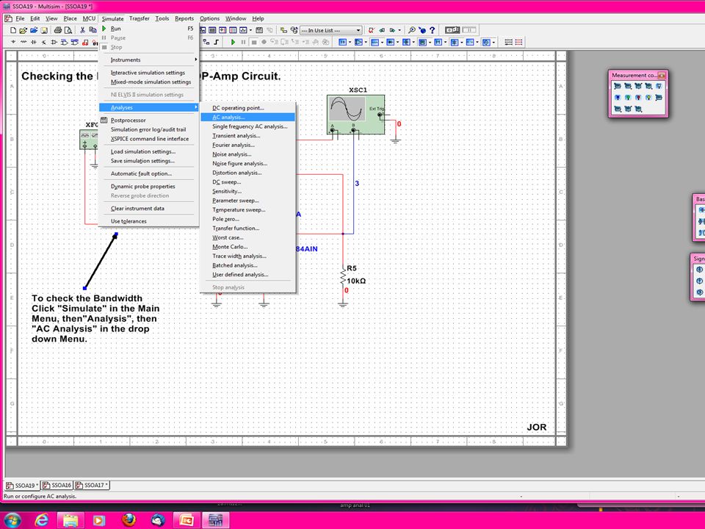Click the Save icon in toolbar
Viewport: 705px width, 529px height.
(x=44, y=30)
